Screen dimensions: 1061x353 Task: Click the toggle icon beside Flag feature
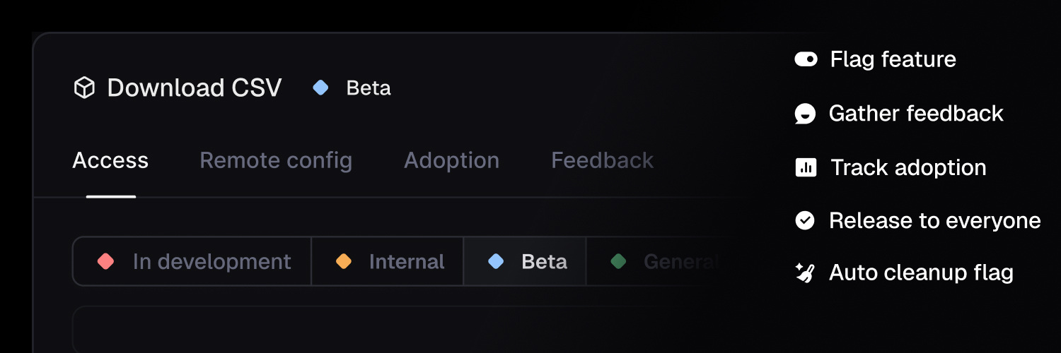(806, 59)
